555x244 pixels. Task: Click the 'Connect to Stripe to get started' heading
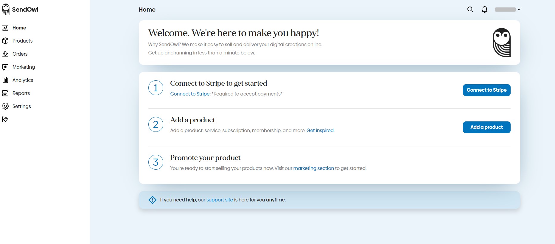(x=218, y=83)
